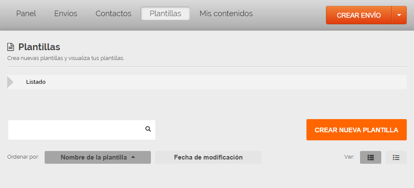This screenshot has width=414, height=188.
Task: Select the Listado breadcrumb item
Action: coord(36,82)
